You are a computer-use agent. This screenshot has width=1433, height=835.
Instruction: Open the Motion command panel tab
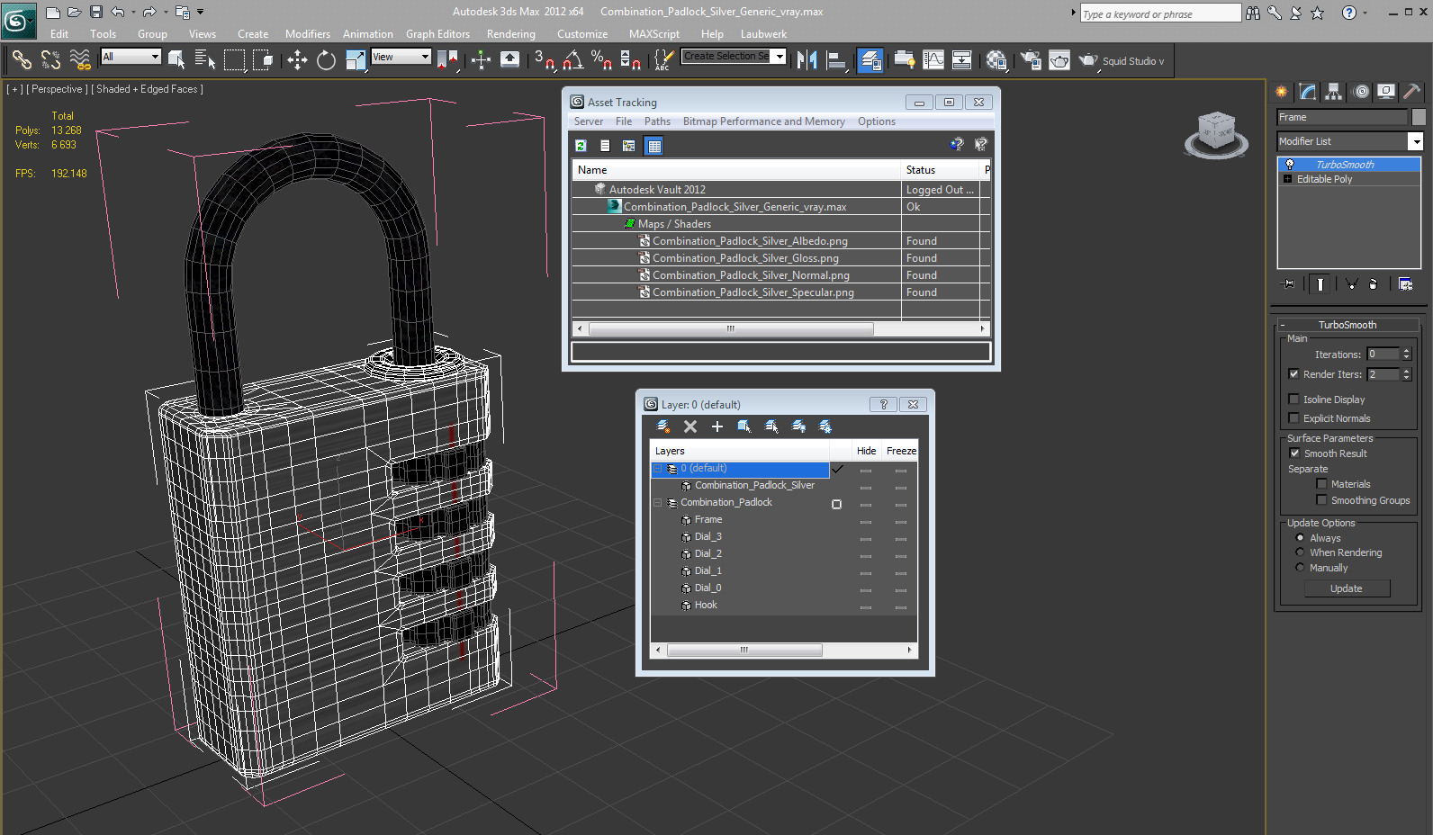(x=1361, y=92)
